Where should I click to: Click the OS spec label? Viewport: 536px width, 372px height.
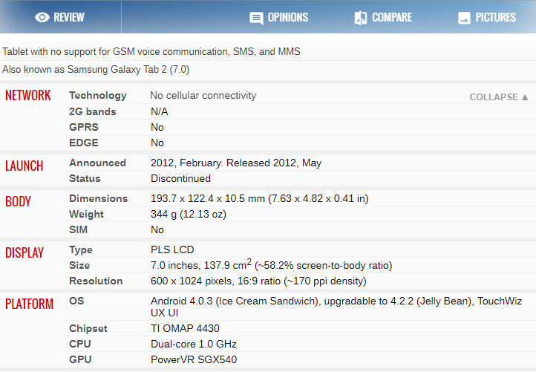pos(76,301)
